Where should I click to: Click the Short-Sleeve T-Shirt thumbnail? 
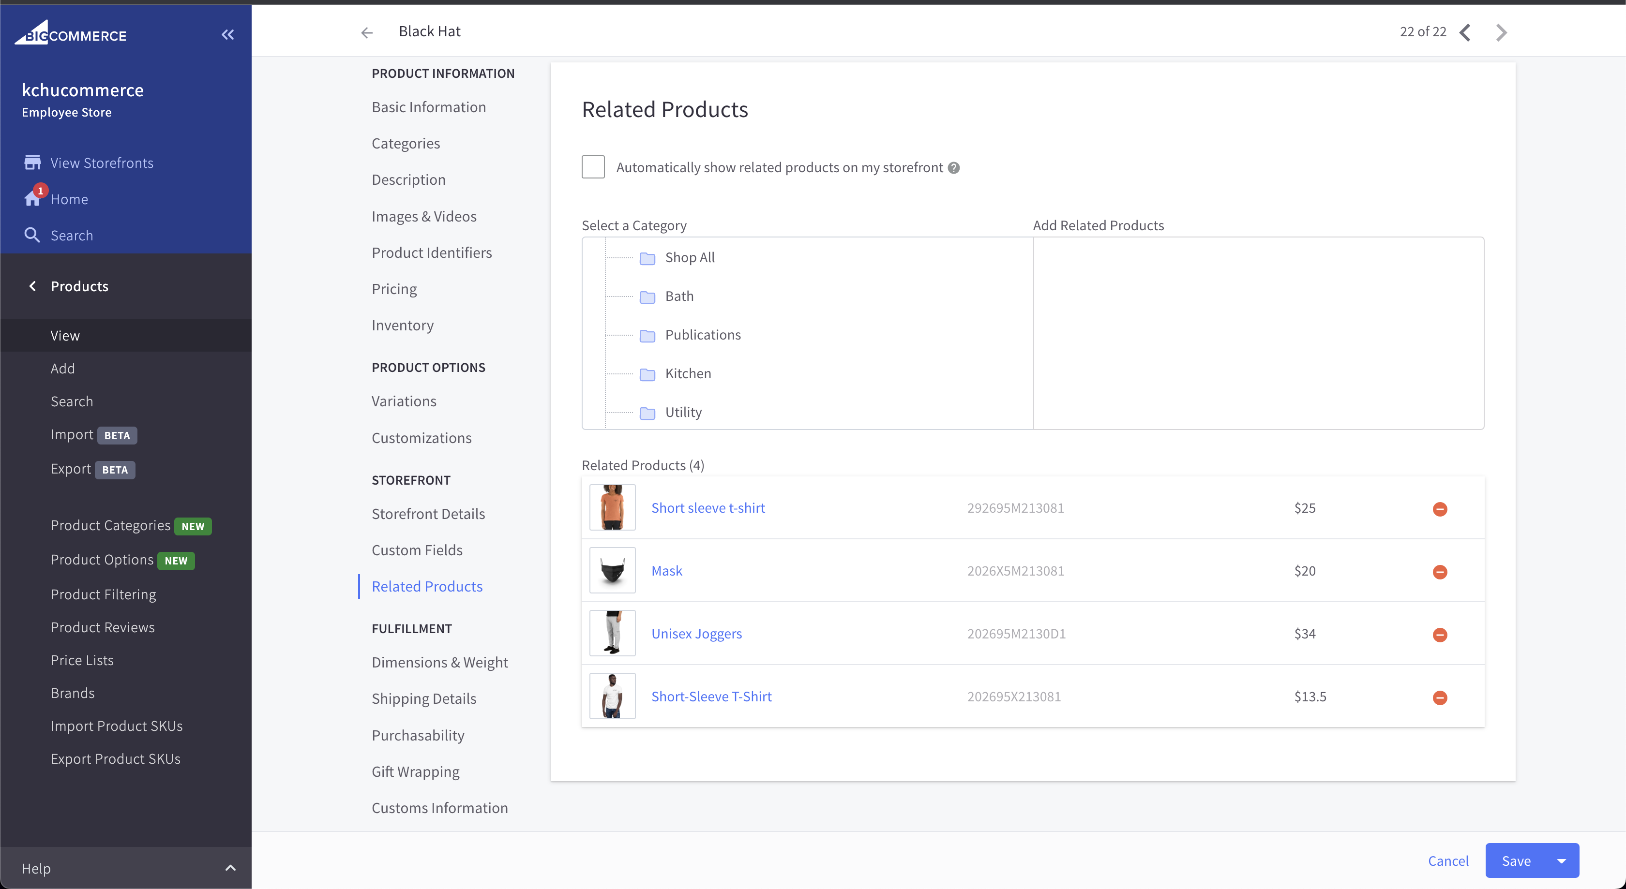pyautogui.click(x=612, y=696)
